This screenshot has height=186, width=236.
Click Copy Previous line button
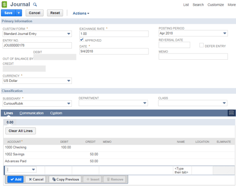[65, 179]
